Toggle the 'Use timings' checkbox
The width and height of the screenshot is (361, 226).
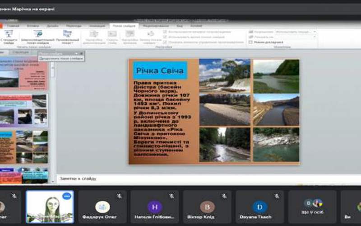pos(165,37)
